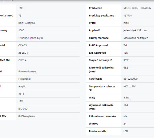This screenshot has width=154, height=138.
Task: Click the GF ABS material value
Action: pos(22,45)
